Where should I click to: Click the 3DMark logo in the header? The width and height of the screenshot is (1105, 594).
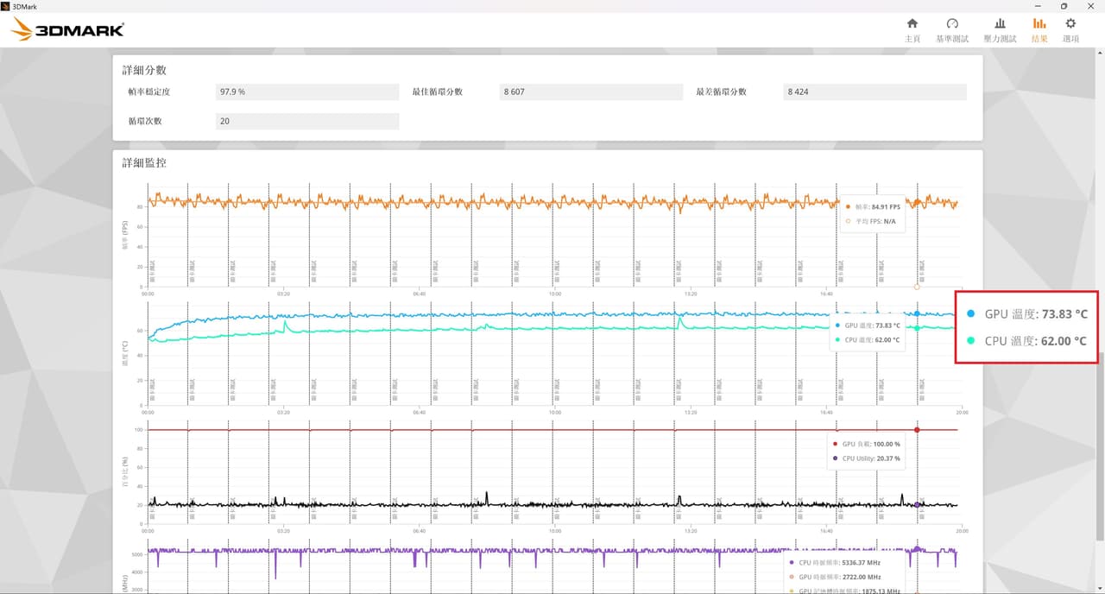tap(68, 29)
